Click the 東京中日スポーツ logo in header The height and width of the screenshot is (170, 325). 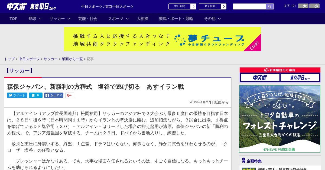click(x=43, y=7)
